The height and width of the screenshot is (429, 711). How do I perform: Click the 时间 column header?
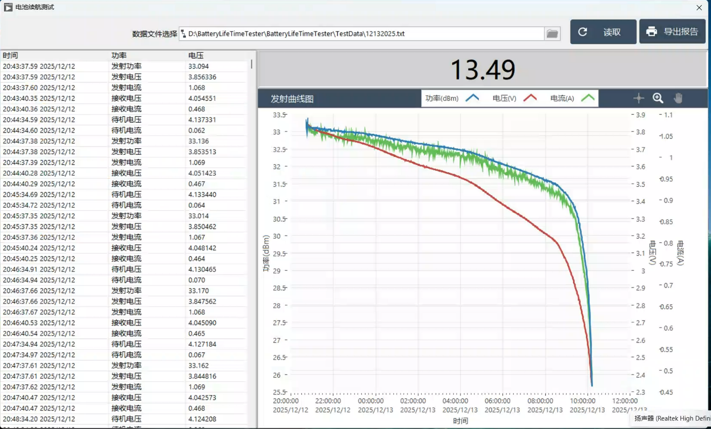tap(11, 56)
